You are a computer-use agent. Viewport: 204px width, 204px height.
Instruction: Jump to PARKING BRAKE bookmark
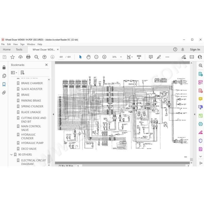point(31,101)
